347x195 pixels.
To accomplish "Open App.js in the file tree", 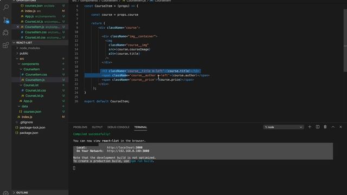I will tap(40, 101).
